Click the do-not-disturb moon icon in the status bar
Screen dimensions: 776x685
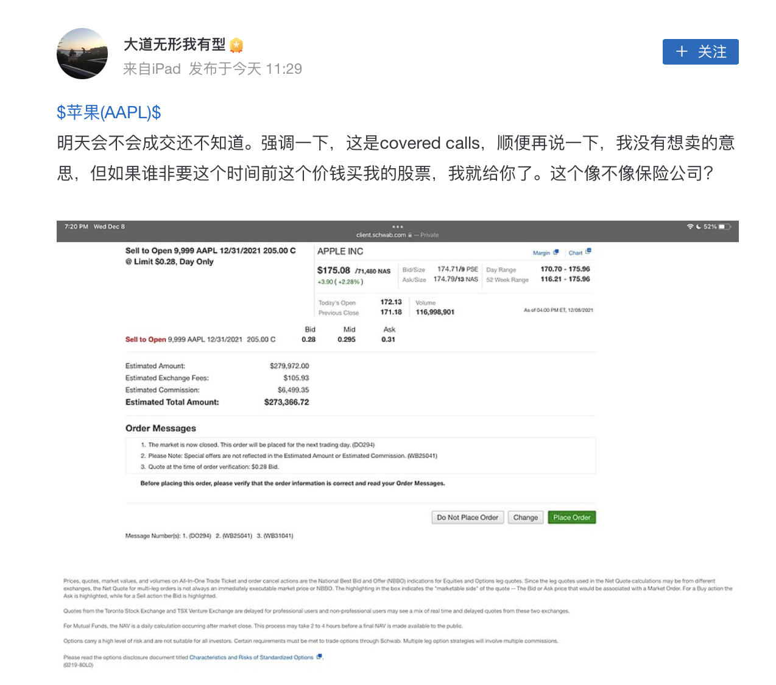click(699, 226)
